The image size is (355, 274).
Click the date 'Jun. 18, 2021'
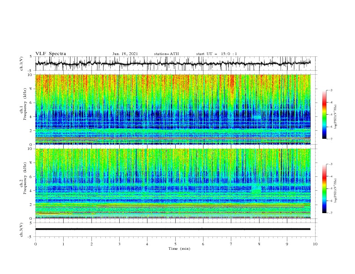click(125, 54)
